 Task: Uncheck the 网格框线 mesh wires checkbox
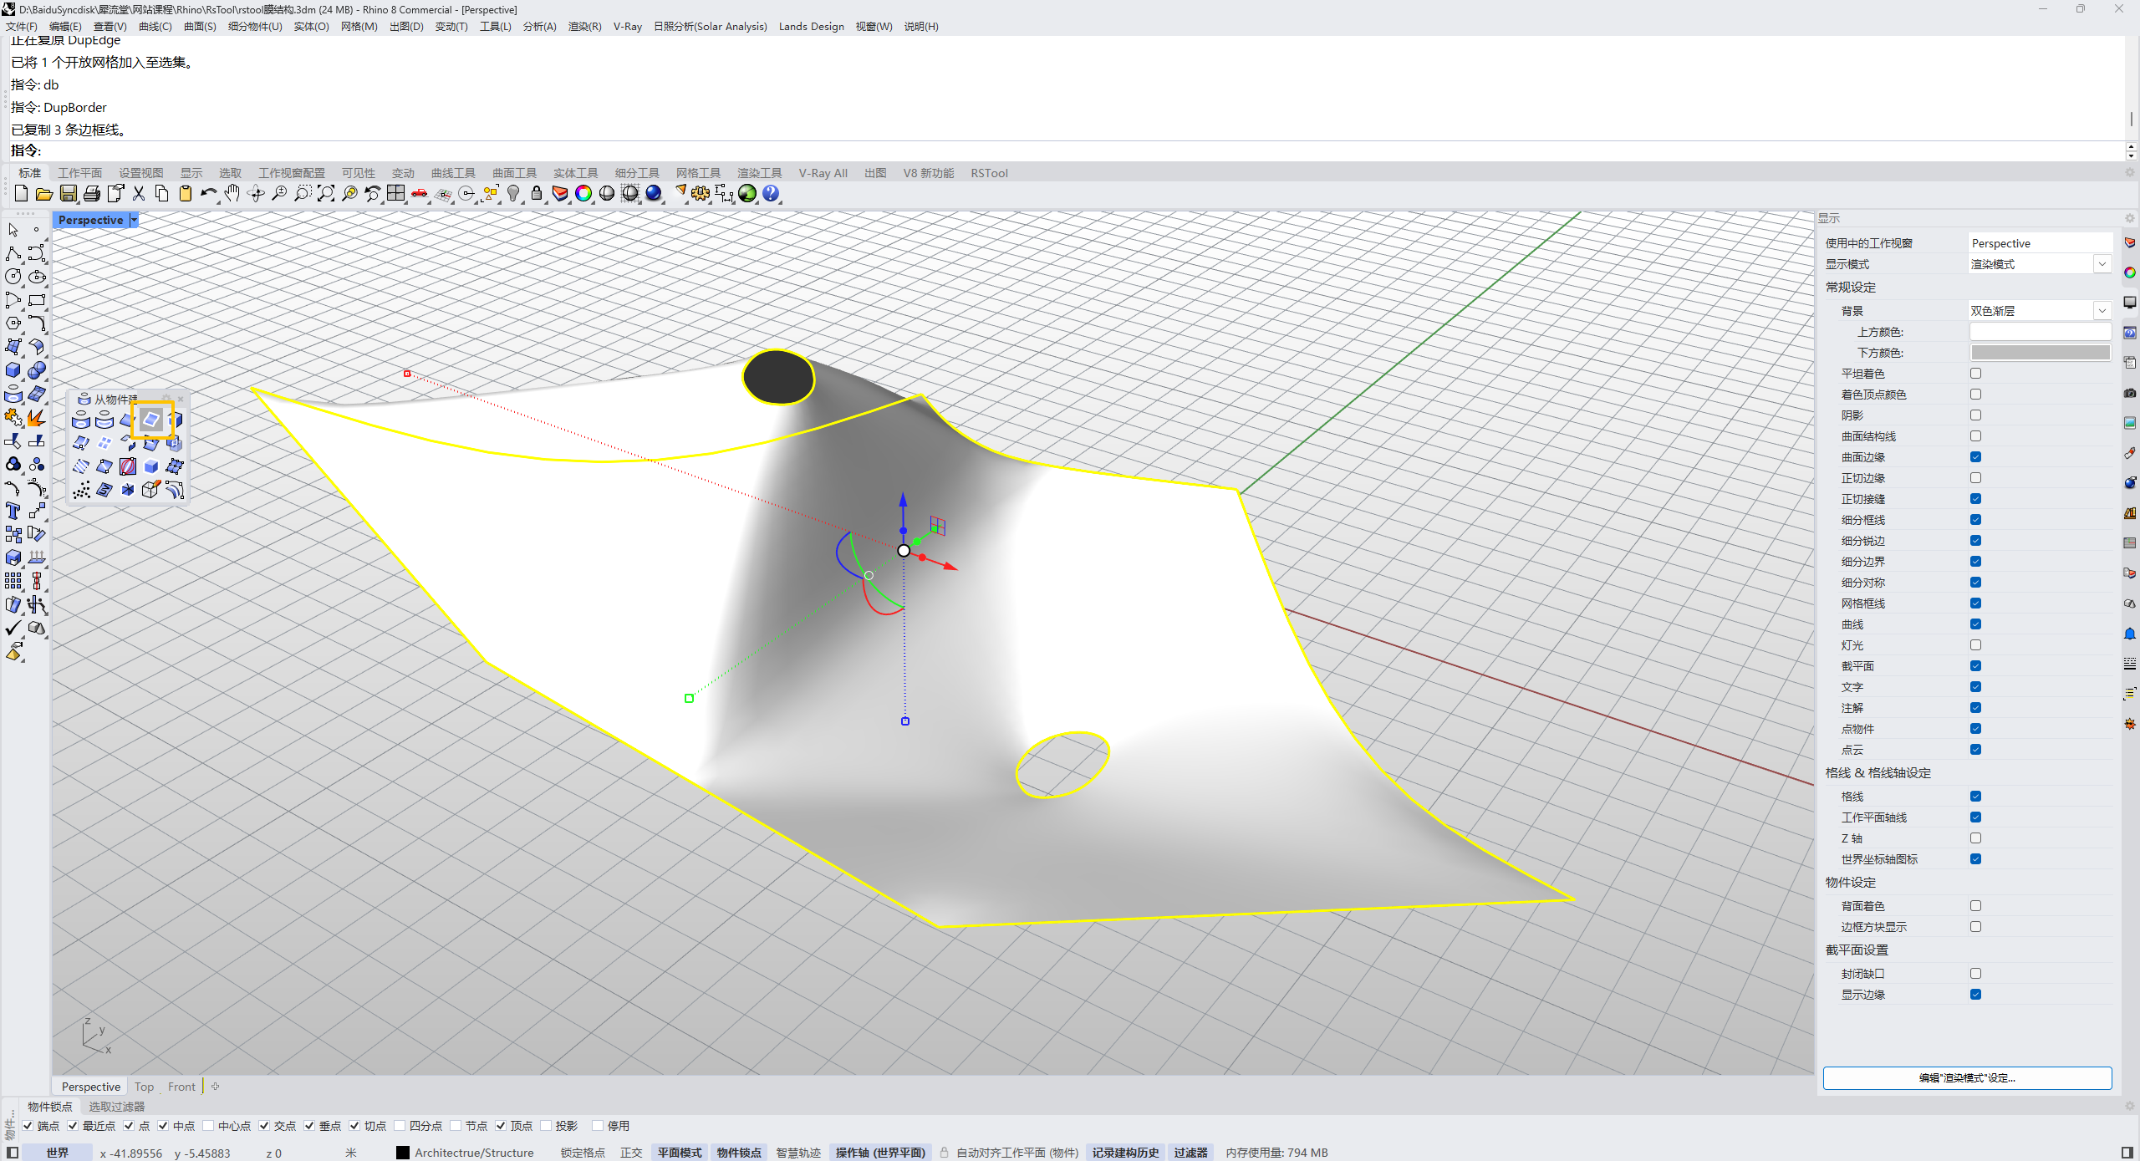point(1975,603)
